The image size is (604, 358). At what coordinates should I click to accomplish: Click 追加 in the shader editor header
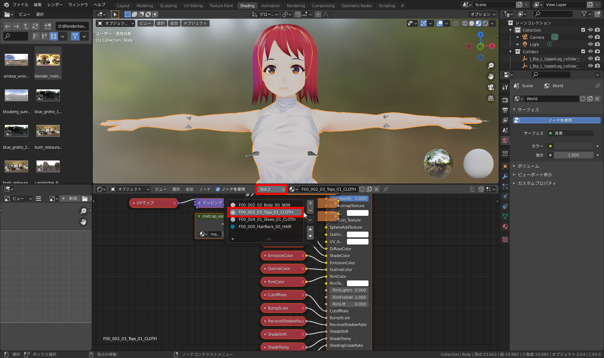click(x=189, y=189)
